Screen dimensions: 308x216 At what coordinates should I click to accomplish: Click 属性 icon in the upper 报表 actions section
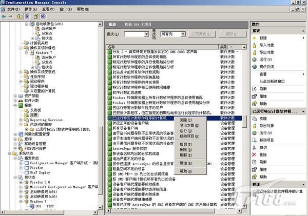tap(255, 96)
